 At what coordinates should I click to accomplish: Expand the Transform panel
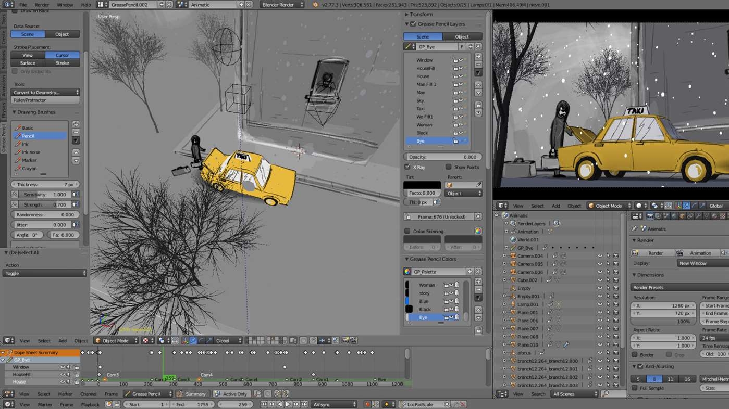pos(421,15)
